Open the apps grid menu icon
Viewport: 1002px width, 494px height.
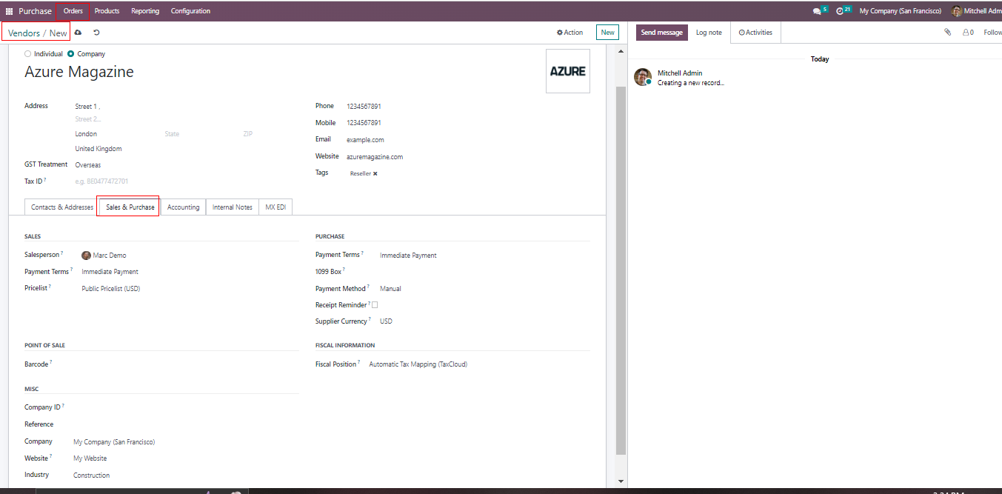point(9,11)
